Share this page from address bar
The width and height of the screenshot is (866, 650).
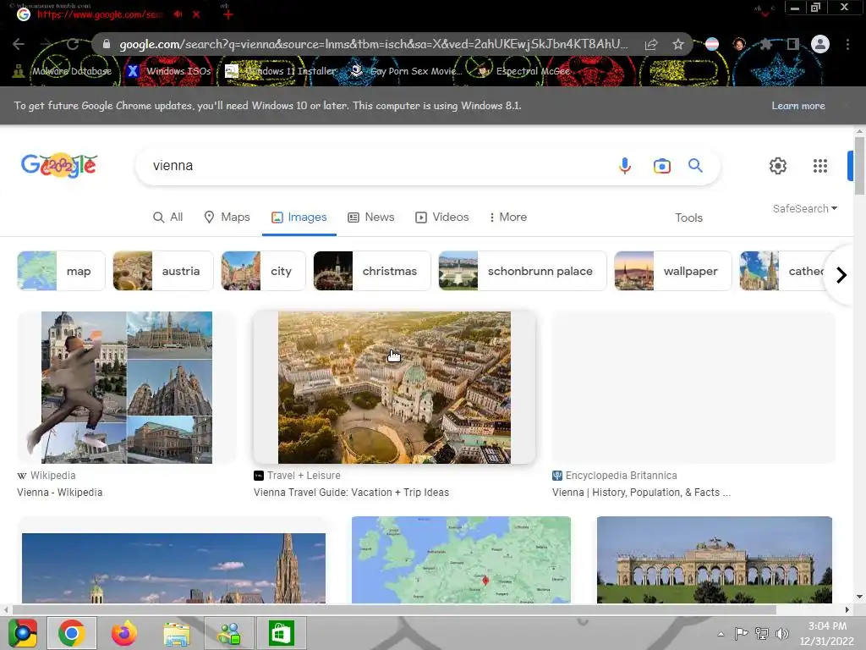pos(651,44)
